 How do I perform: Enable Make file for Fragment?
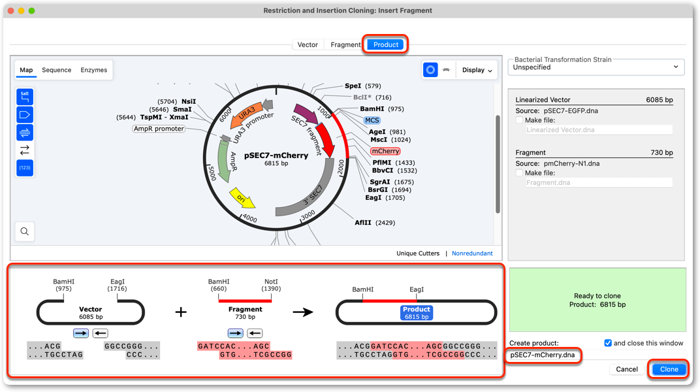pos(519,172)
